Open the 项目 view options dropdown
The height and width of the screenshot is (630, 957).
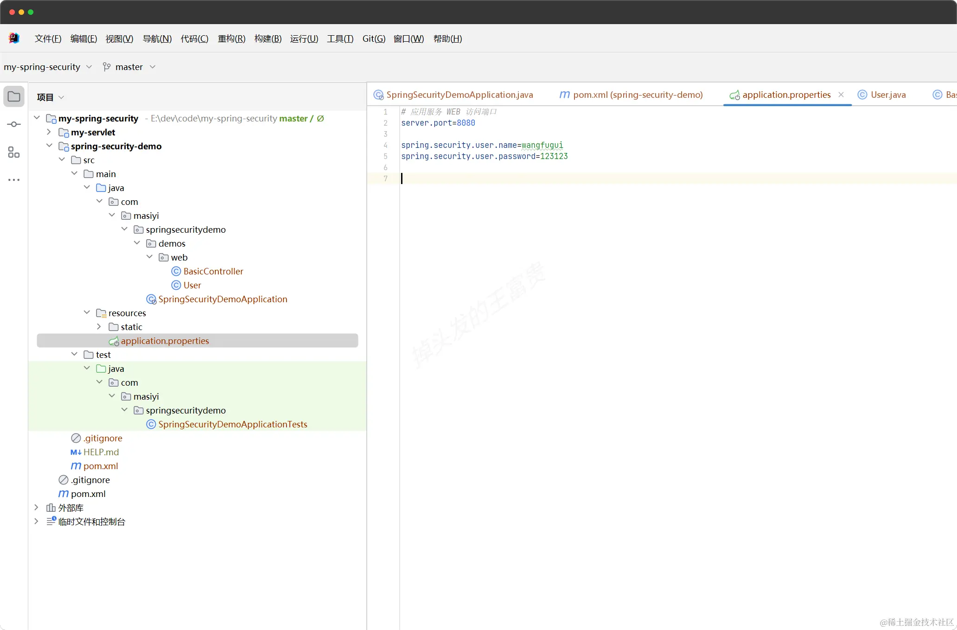[x=61, y=97]
